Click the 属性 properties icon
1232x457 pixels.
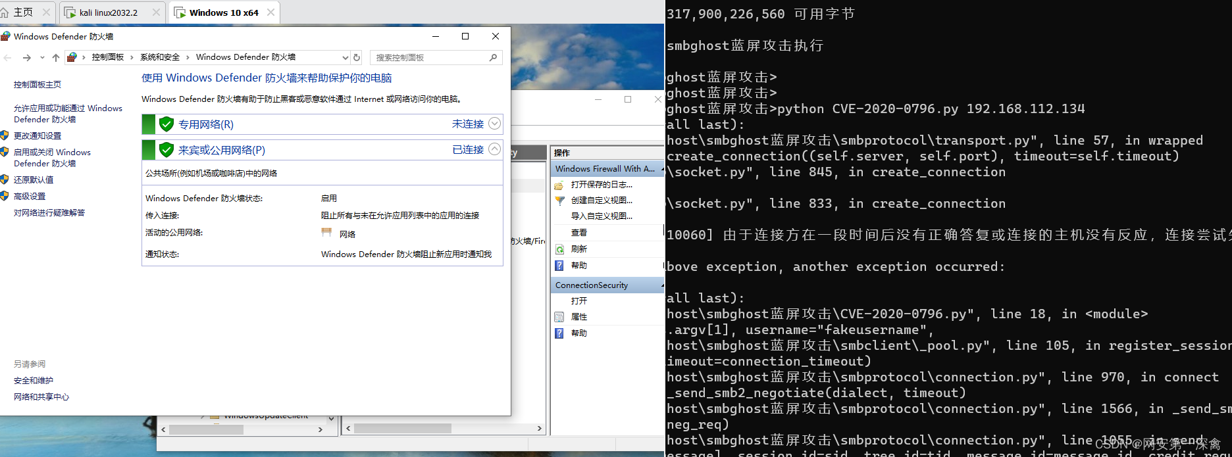pos(559,317)
